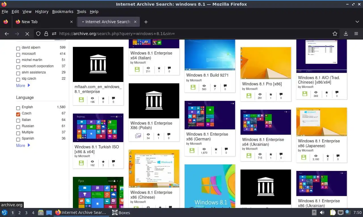Open the system start menu icon on the taskbar
Viewport: 363px width, 217px height.
pyautogui.click(x=5, y=212)
